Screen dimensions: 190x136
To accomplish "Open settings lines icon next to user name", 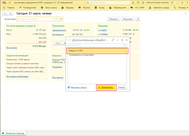I will click(x=172, y=2).
